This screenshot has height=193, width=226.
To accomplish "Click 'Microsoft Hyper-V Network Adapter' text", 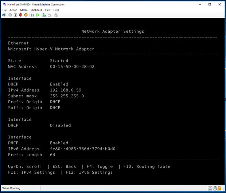I will (x=51, y=49).
